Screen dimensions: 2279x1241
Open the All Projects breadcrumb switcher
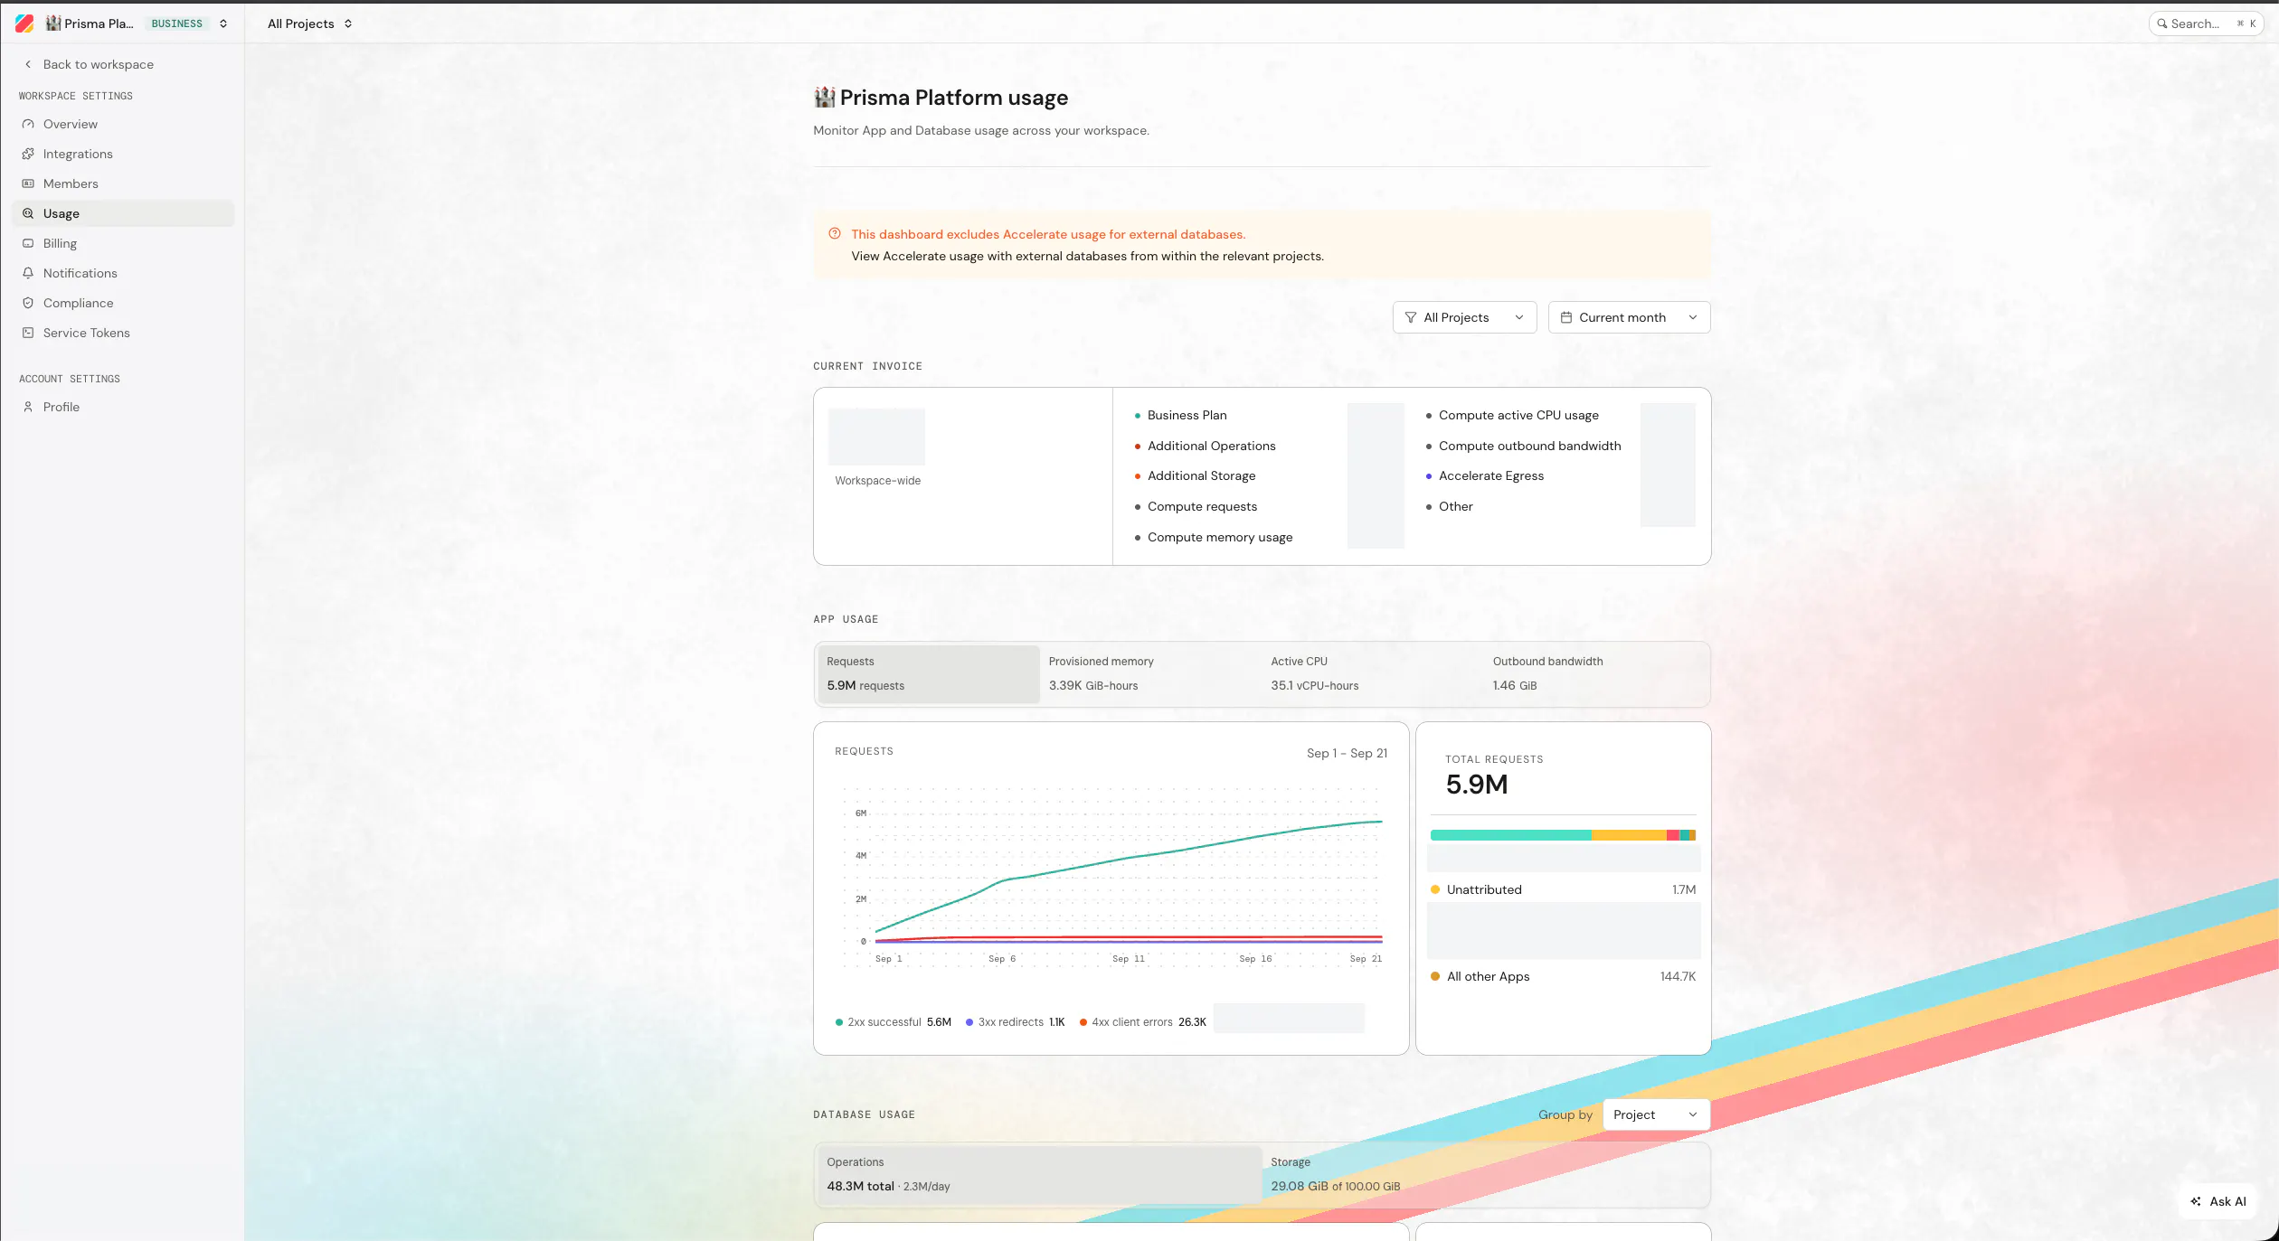[310, 24]
